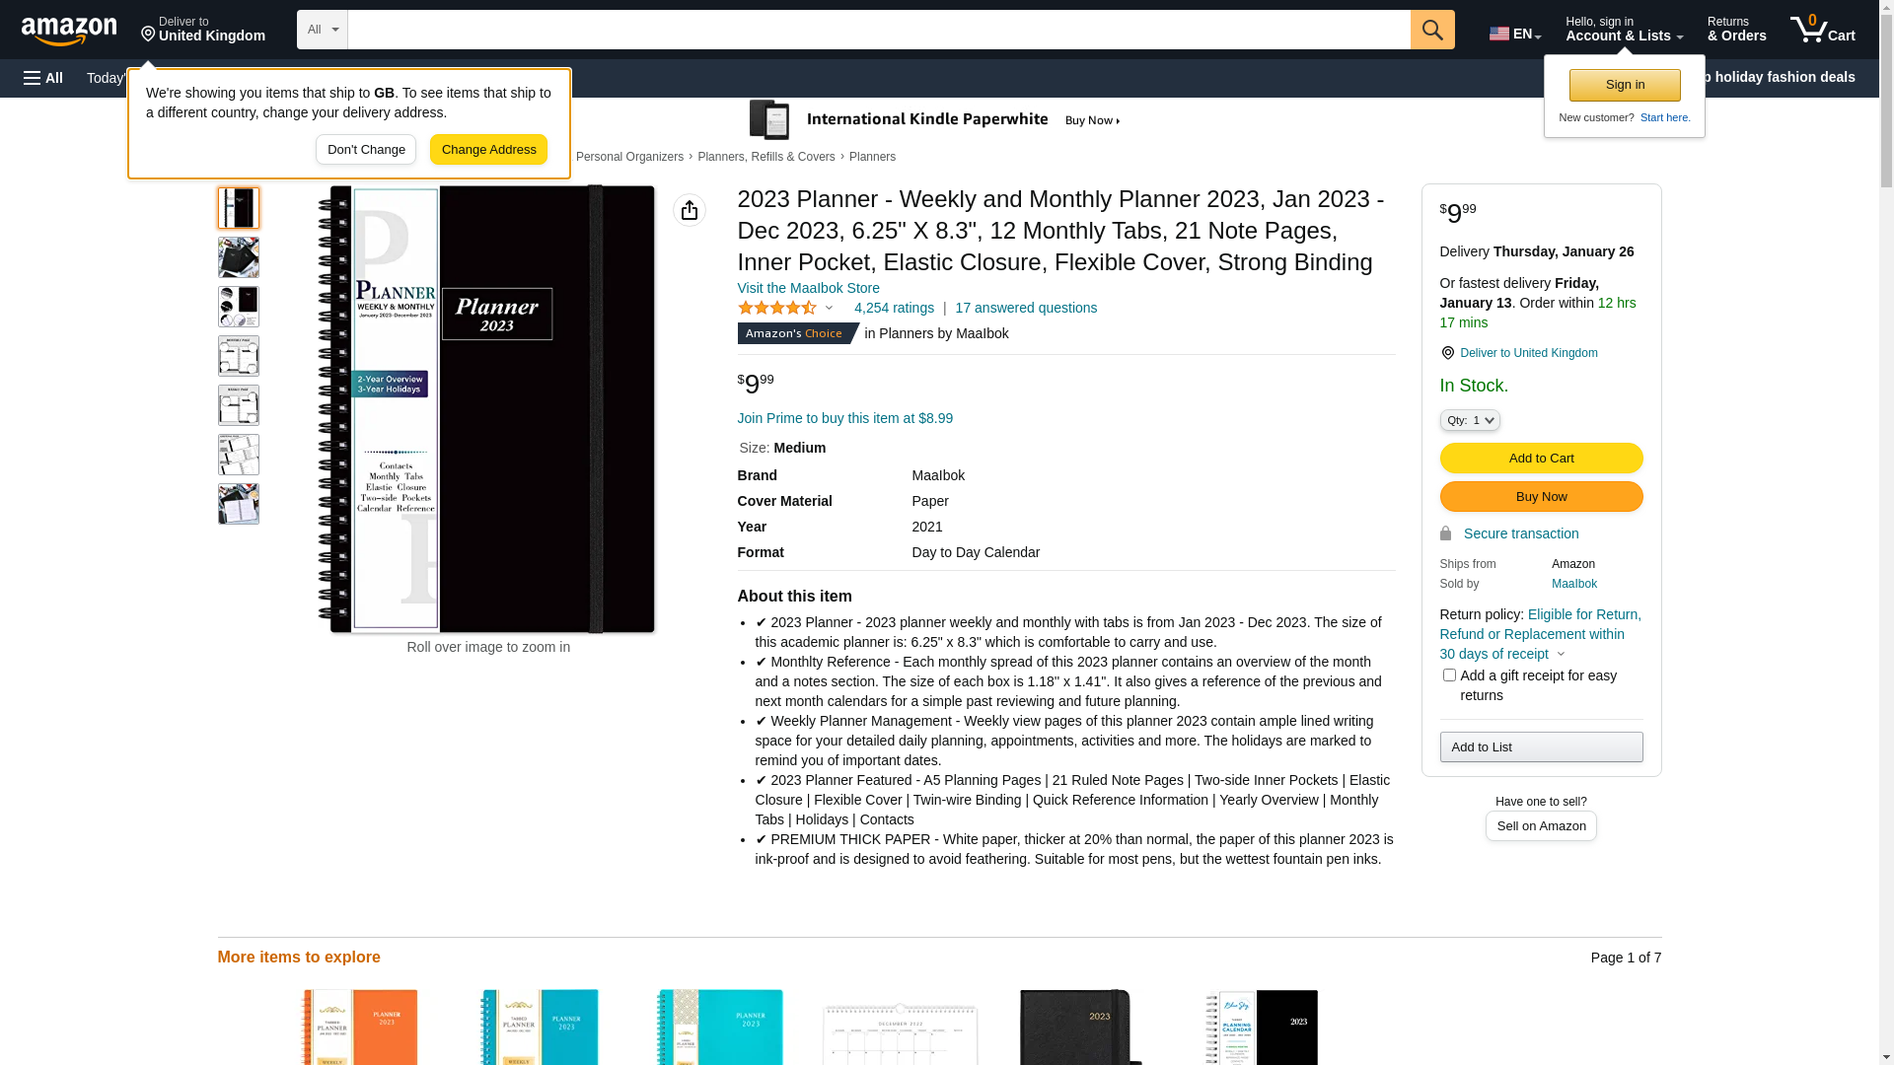Expand the return policy details chevron
The height and width of the screenshot is (1065, 1894).
click(x=1561, y=654)
